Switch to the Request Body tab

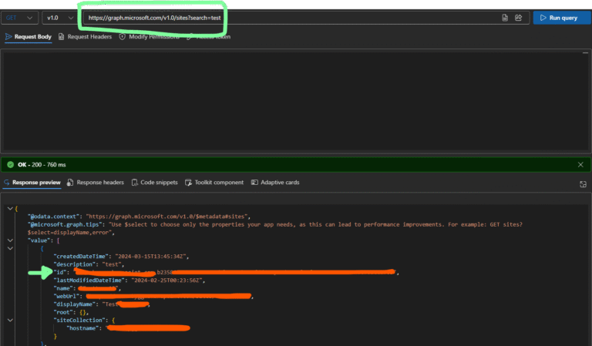pos(29,36)
